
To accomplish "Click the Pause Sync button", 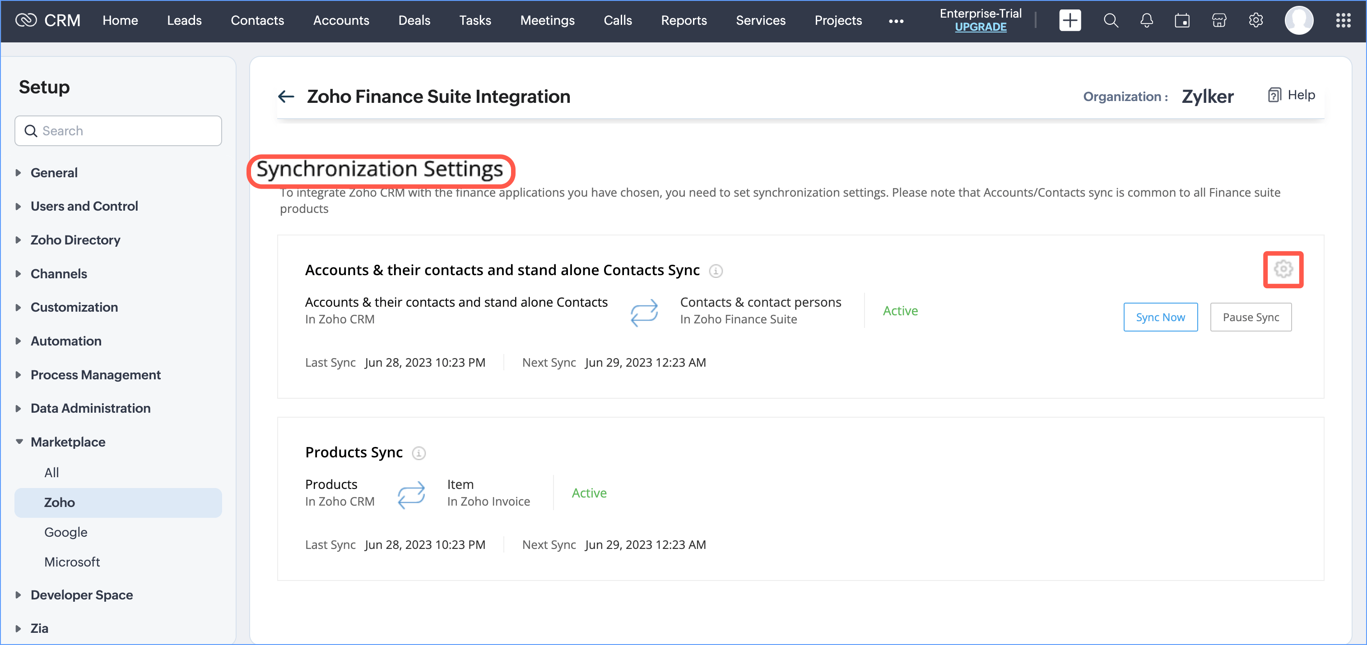I will pyautogui.click(x=1250, y=317).
